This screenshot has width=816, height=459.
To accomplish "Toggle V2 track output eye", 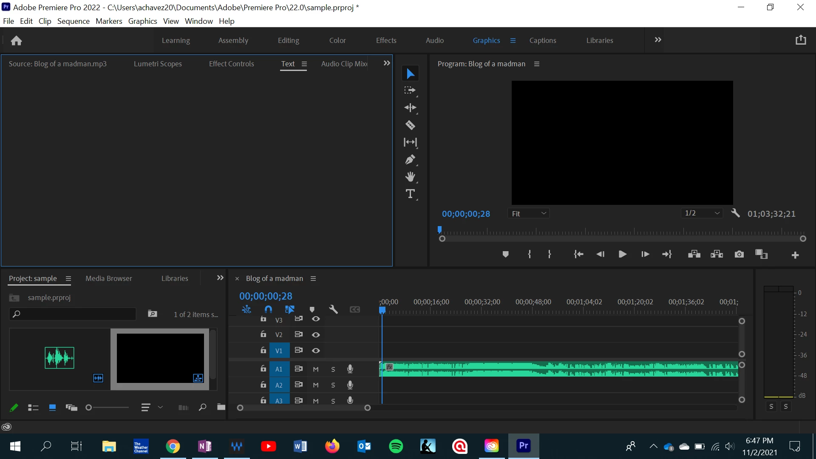I will [x=316, y=335].
